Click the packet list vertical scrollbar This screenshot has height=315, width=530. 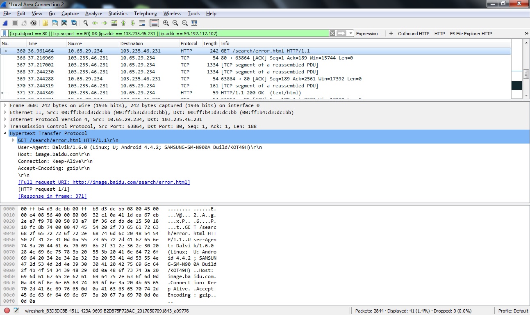(526, 70)
